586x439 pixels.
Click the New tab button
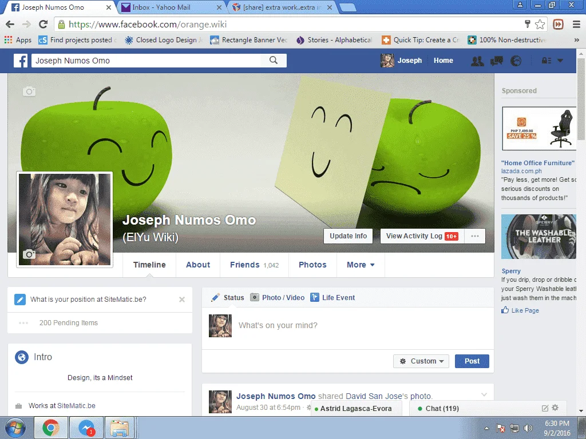click(347, 7)
